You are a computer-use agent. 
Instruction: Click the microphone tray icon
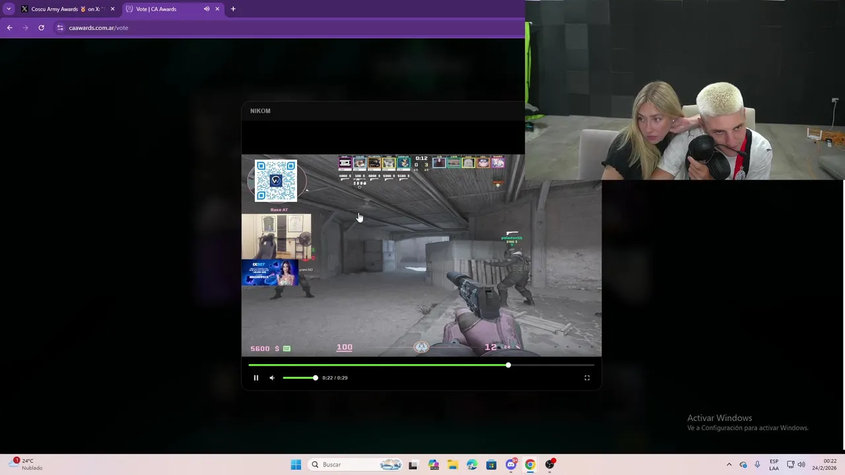[757, 464]
